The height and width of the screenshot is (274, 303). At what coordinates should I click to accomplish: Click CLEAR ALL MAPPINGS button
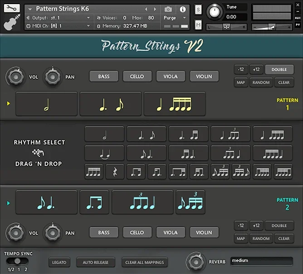[145, 262]
